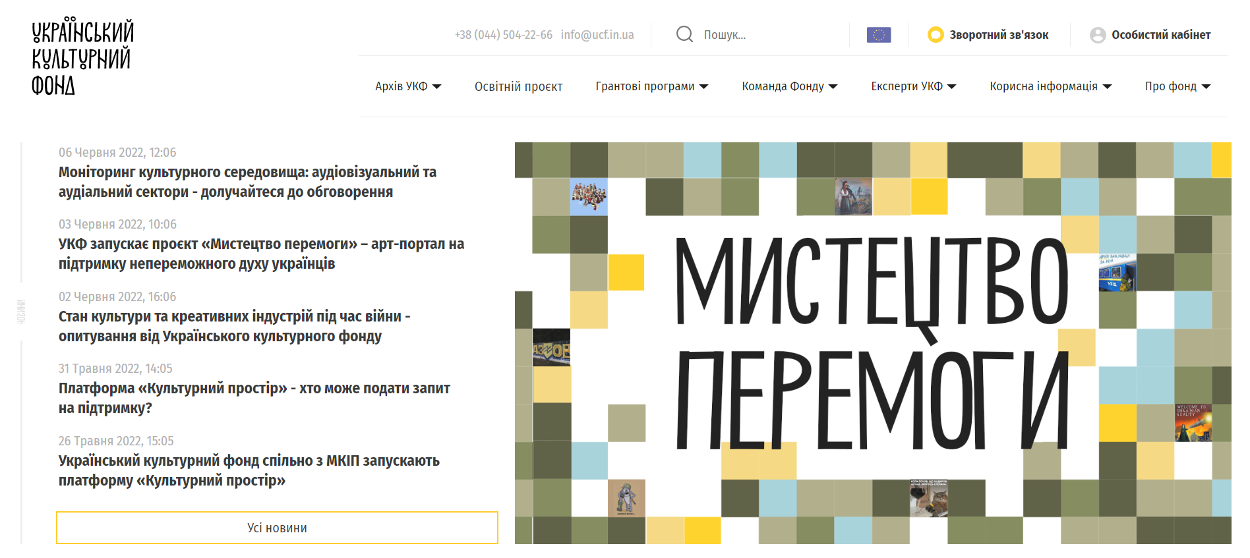Expand the Архів УКФ dropdown menu
The width and height of the screenshot is (1250, 558).
pos(407,86)
